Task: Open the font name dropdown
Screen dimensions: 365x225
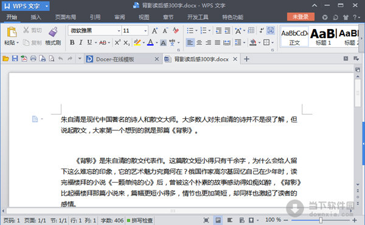Action: coord(119,30)
